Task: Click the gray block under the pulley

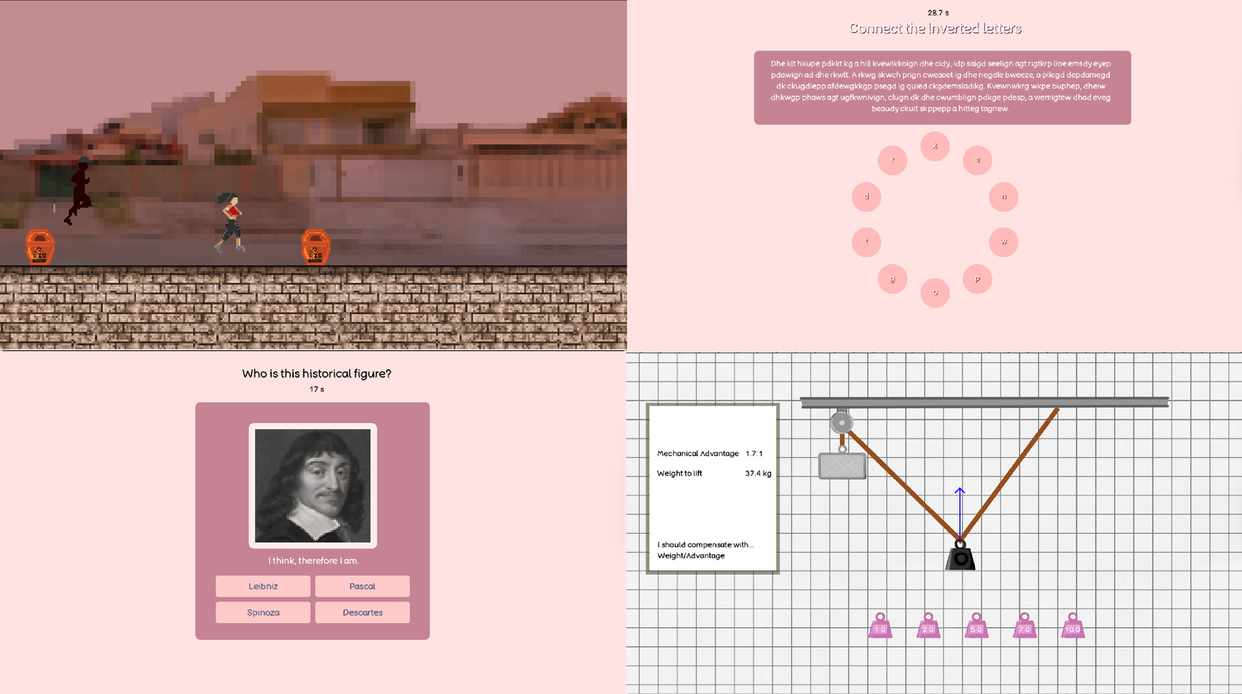Action: (842, 466)
